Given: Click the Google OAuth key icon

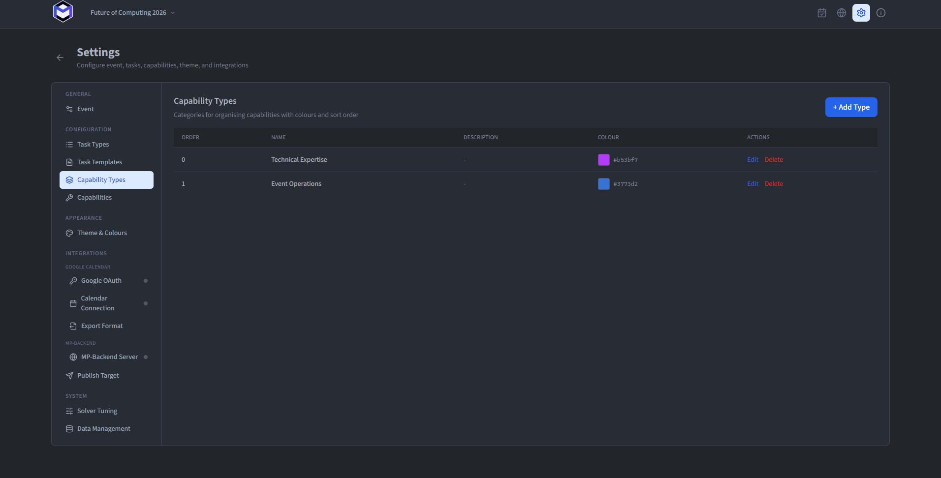Looking at the screenshot, I should [x=73, y=281].
